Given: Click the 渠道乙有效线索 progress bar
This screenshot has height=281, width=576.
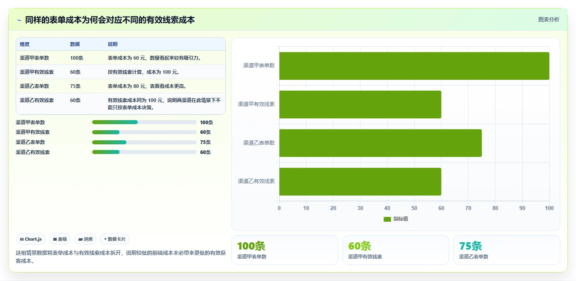Looking at the screenshot, I should coord(144,152).
